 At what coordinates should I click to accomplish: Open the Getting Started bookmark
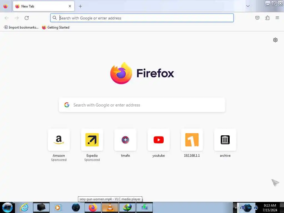pyautogui.click(x=55, y=27)
